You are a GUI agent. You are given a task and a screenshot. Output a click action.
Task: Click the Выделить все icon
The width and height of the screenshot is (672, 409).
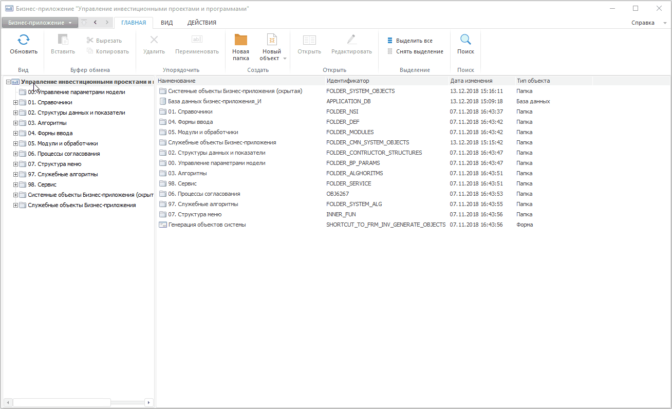pos(390,41)
